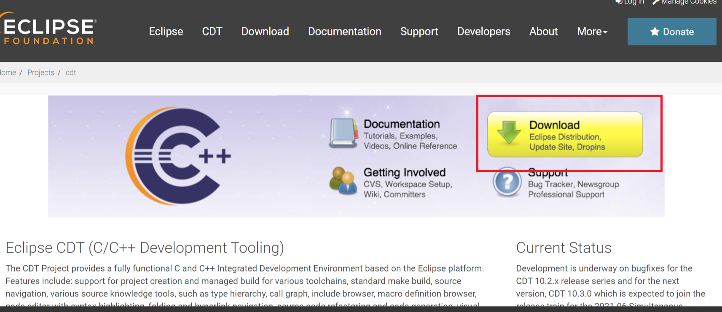This screenshot has width=722, height=312.
Task: Click the Getting Involved people icon
Action: [343, 181]
